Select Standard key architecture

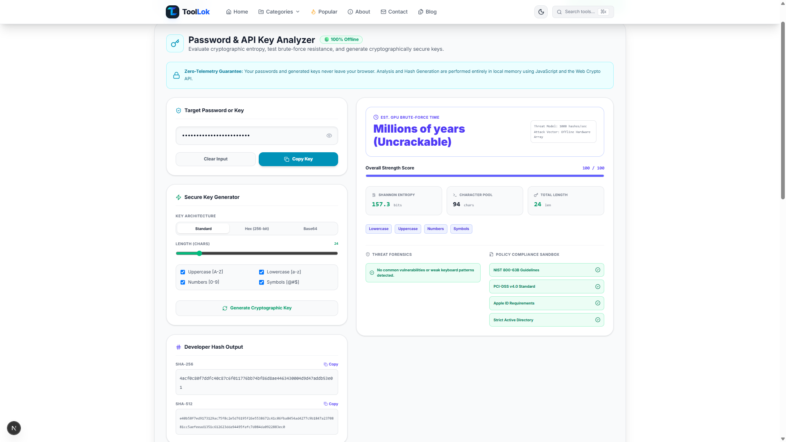click(x=203, y=229)
